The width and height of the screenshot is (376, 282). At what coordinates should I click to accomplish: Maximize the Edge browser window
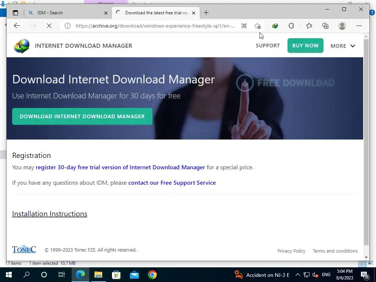pos(344,9)
